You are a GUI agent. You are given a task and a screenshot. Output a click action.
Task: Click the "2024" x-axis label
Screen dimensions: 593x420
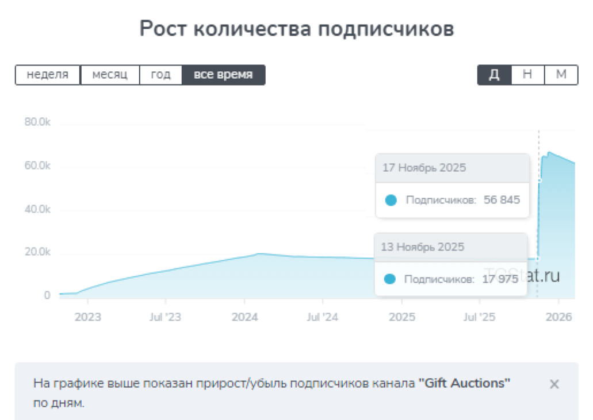[244, 317]
